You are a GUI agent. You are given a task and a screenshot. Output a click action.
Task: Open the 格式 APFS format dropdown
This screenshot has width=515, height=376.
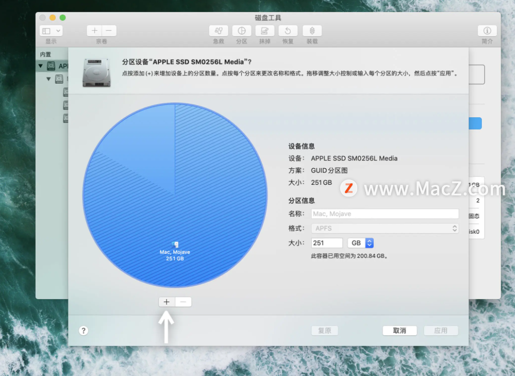tap(385, 228)
